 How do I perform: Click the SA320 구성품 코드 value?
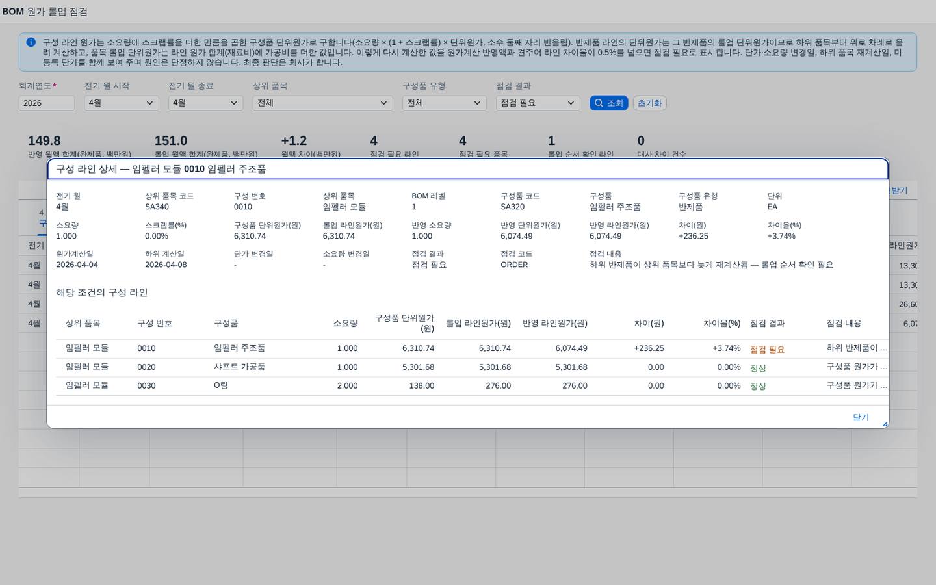pyautogui.click(x=512, y=207)
